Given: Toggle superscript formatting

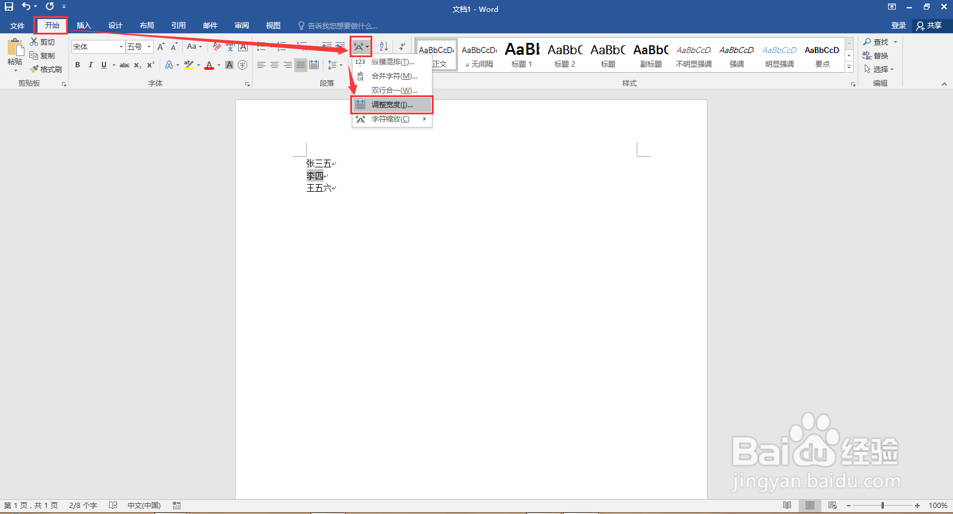Looking at the screenshot, I should [x=151, y=65].
